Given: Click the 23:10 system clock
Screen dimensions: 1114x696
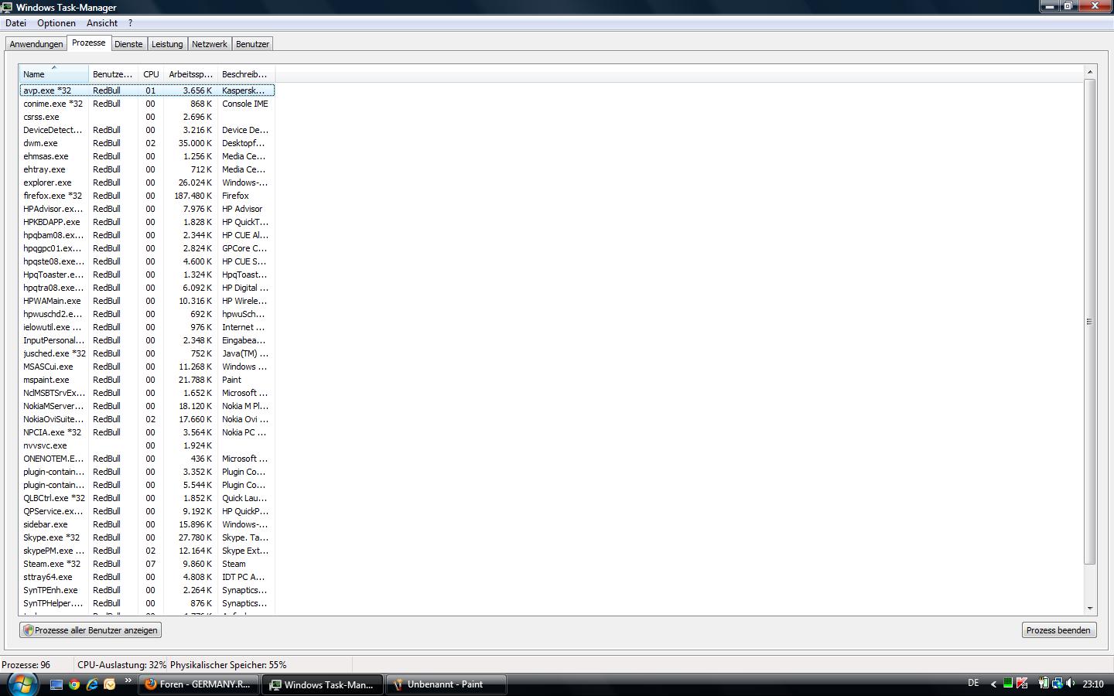Looking at the screenshot, I should (x=1093, y=684).
